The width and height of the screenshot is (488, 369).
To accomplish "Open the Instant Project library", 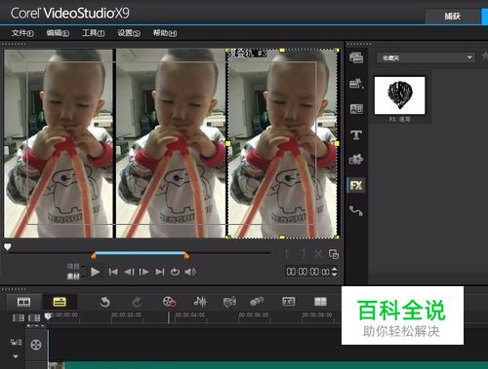I will click(356, 84).
